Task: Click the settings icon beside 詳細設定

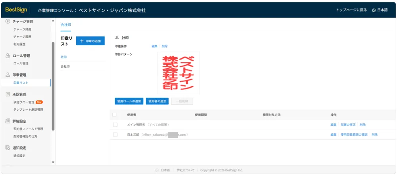Action: coord(8,121)
